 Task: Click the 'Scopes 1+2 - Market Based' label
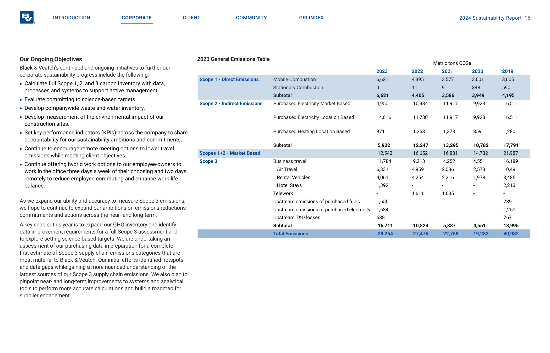click(230, 153)
